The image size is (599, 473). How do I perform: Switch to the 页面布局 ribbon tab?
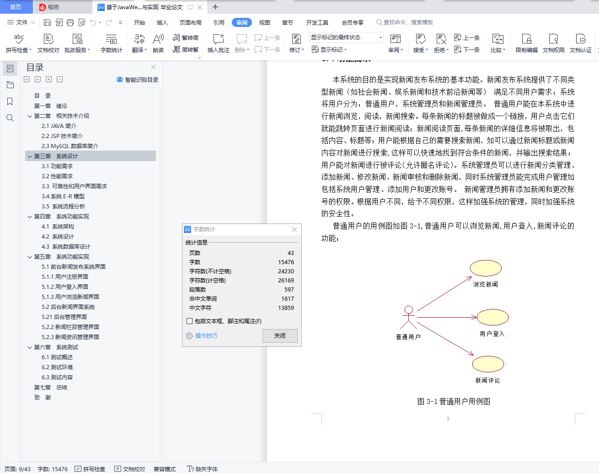(191, 22)
